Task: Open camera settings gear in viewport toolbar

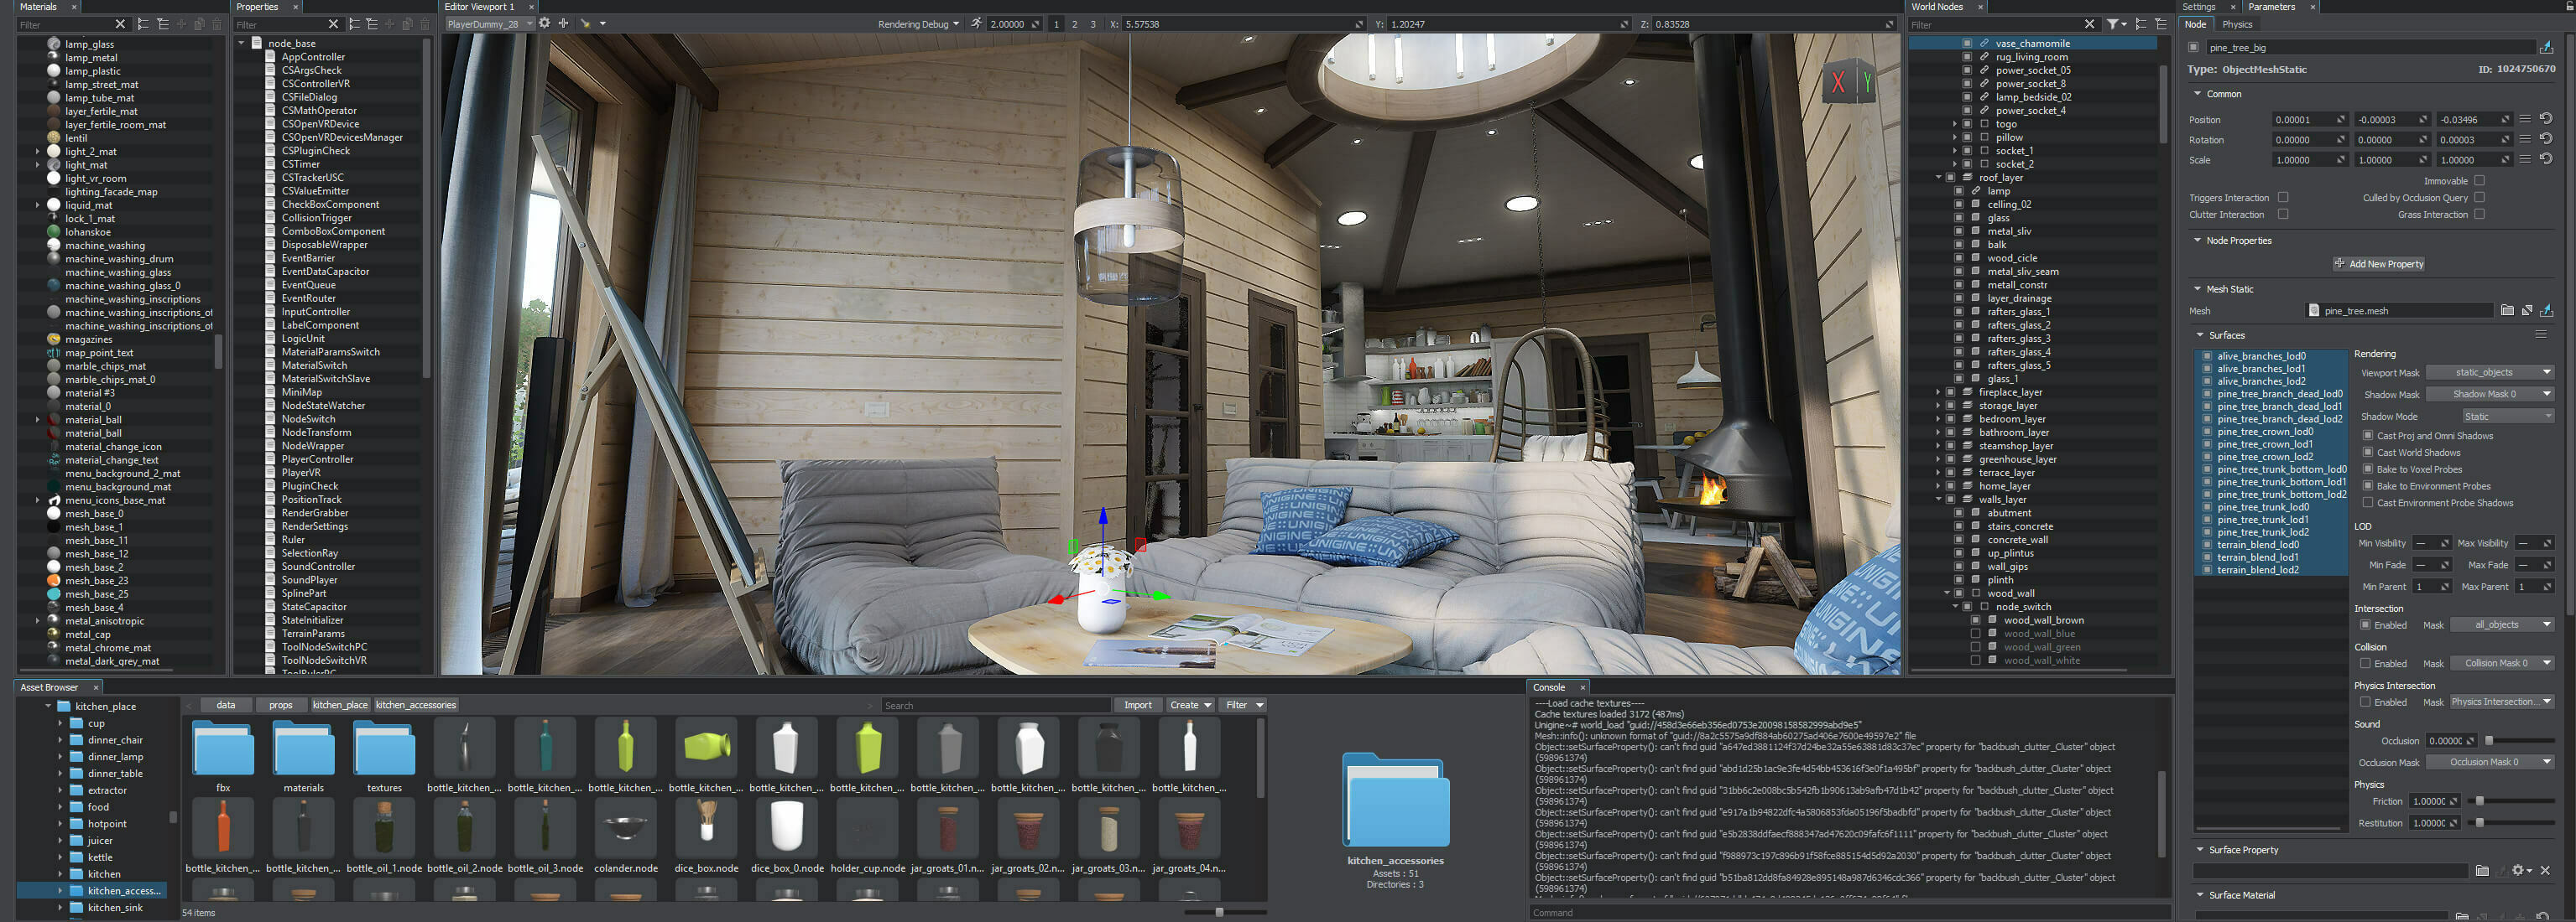Action: pyautogui.click(x=544, y=23)
